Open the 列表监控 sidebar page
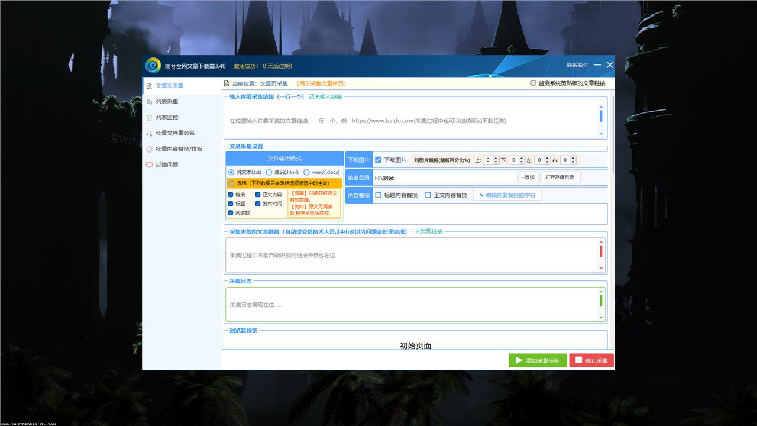This screenshot has height=426, width=757. [182, 117]
